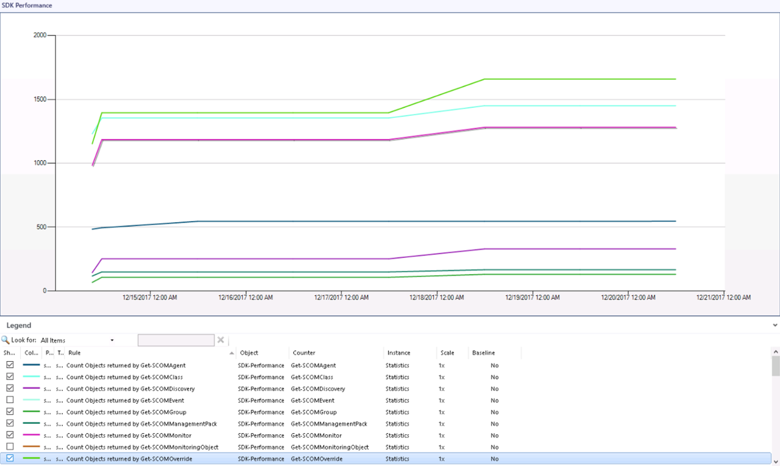Click the scrollbar down arrow in legend
Viewport: 780px width, 466px height.
pyautogui.click(x=775, y=460)
